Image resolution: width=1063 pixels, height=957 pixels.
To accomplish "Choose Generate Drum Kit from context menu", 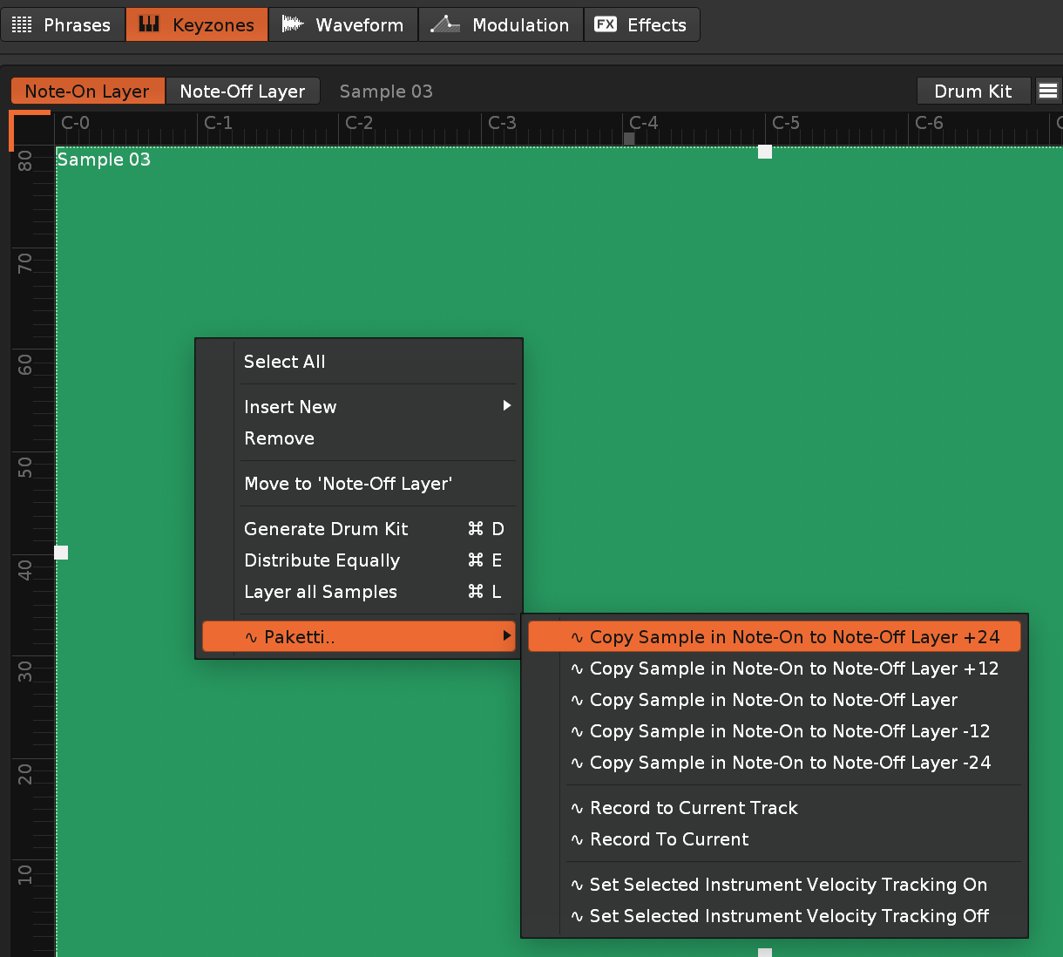I will point(326,529).
